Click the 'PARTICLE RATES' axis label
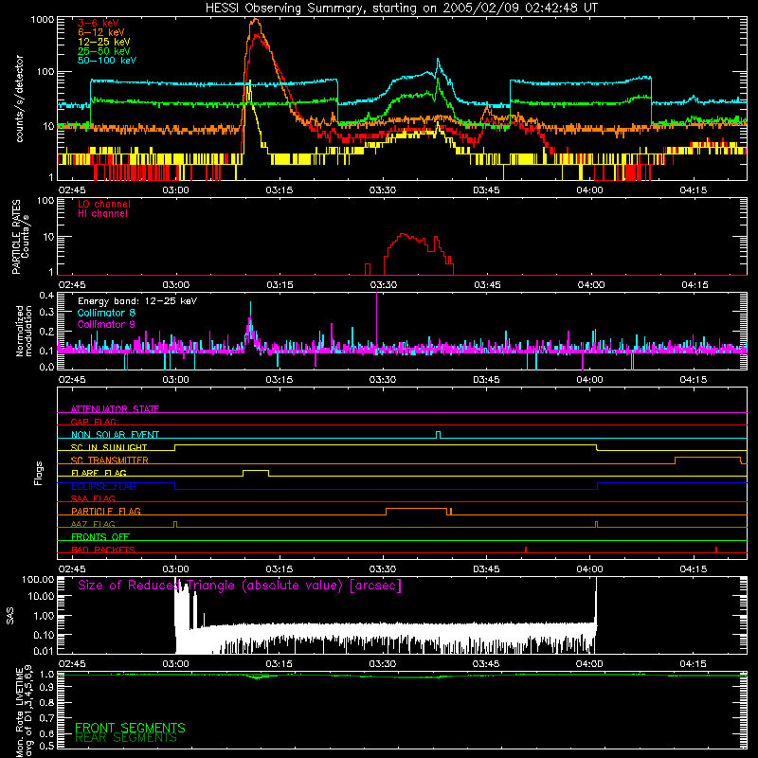 click(x=16, y=237)
